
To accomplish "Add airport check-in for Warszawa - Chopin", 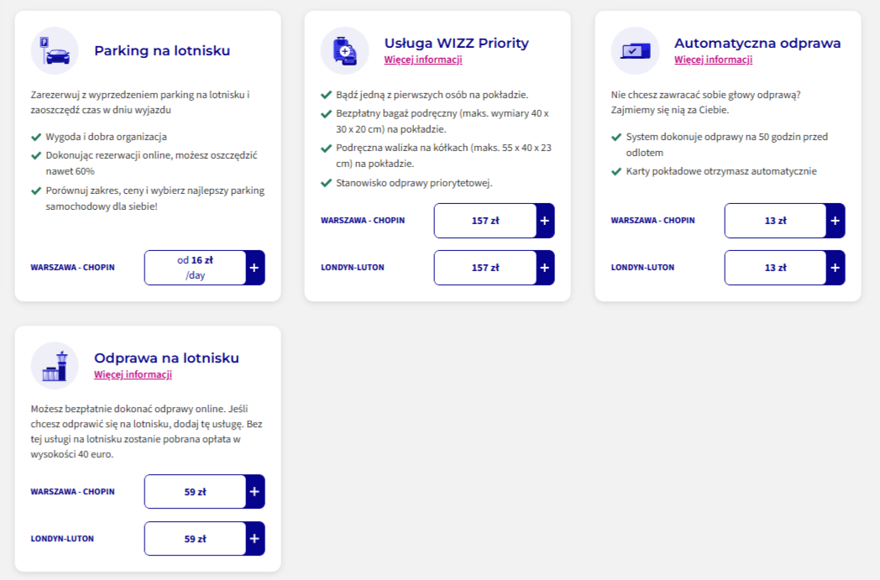I will 254,491.
